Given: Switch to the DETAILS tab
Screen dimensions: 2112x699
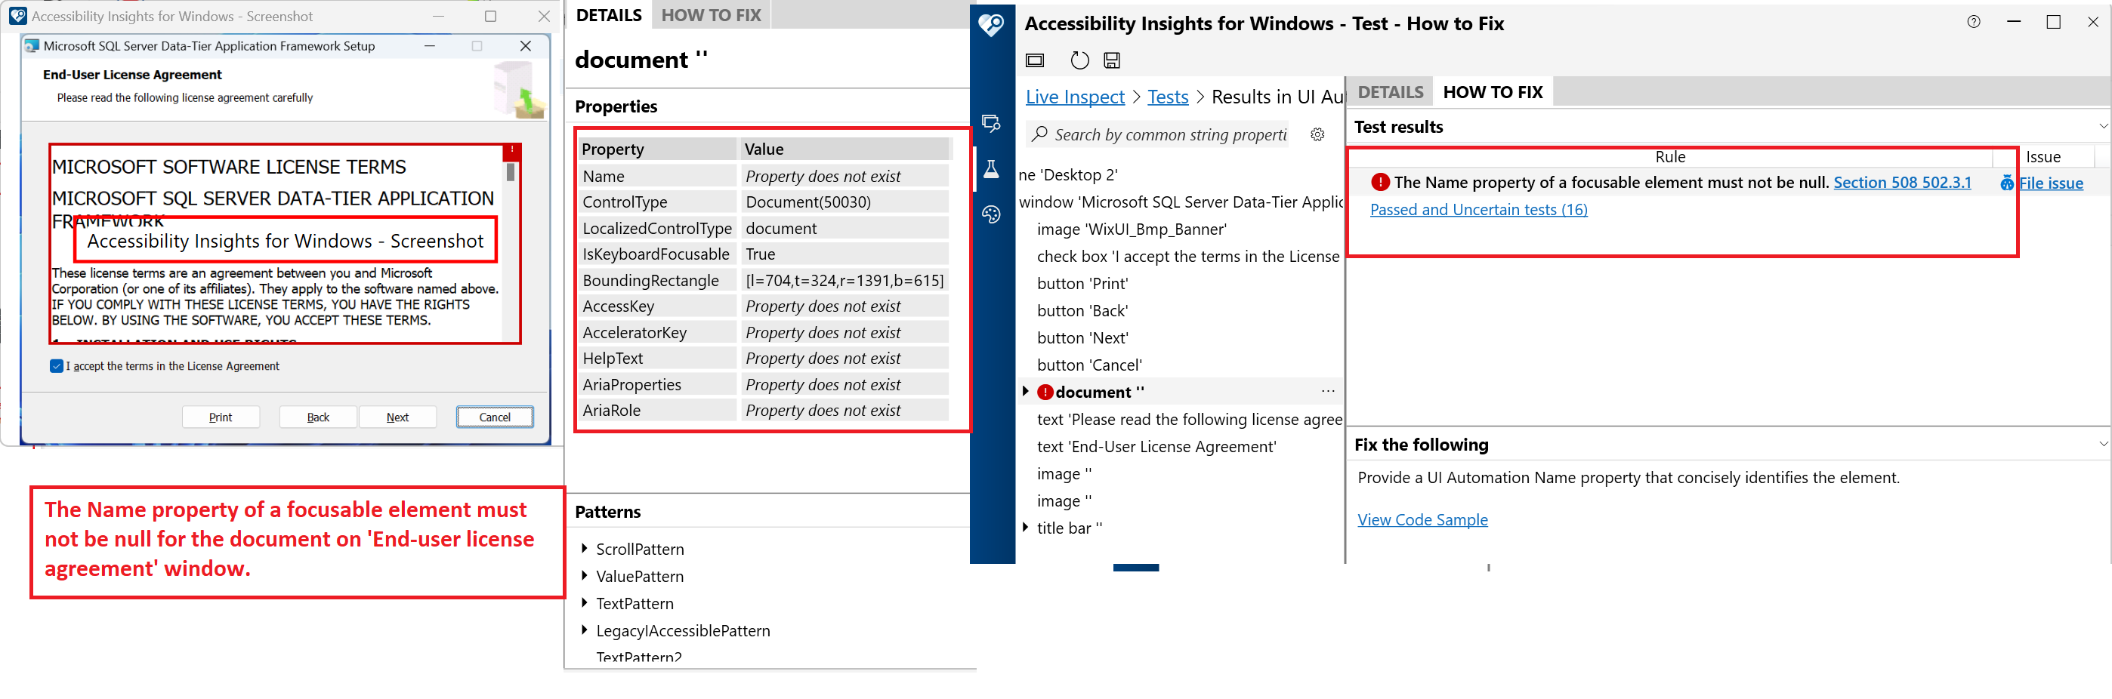Looking at the screenshot, I should coord(1390,92).
